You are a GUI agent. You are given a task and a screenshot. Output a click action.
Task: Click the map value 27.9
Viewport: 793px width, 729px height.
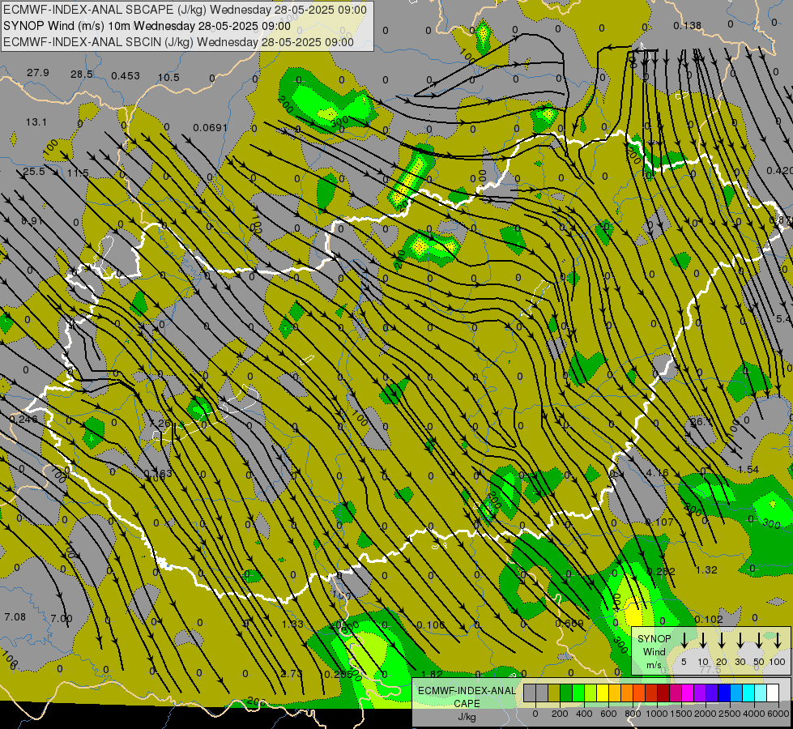tap(38, 73)
